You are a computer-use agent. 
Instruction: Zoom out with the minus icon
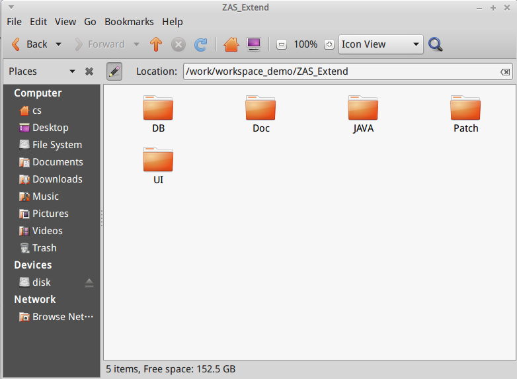point(282,44)
